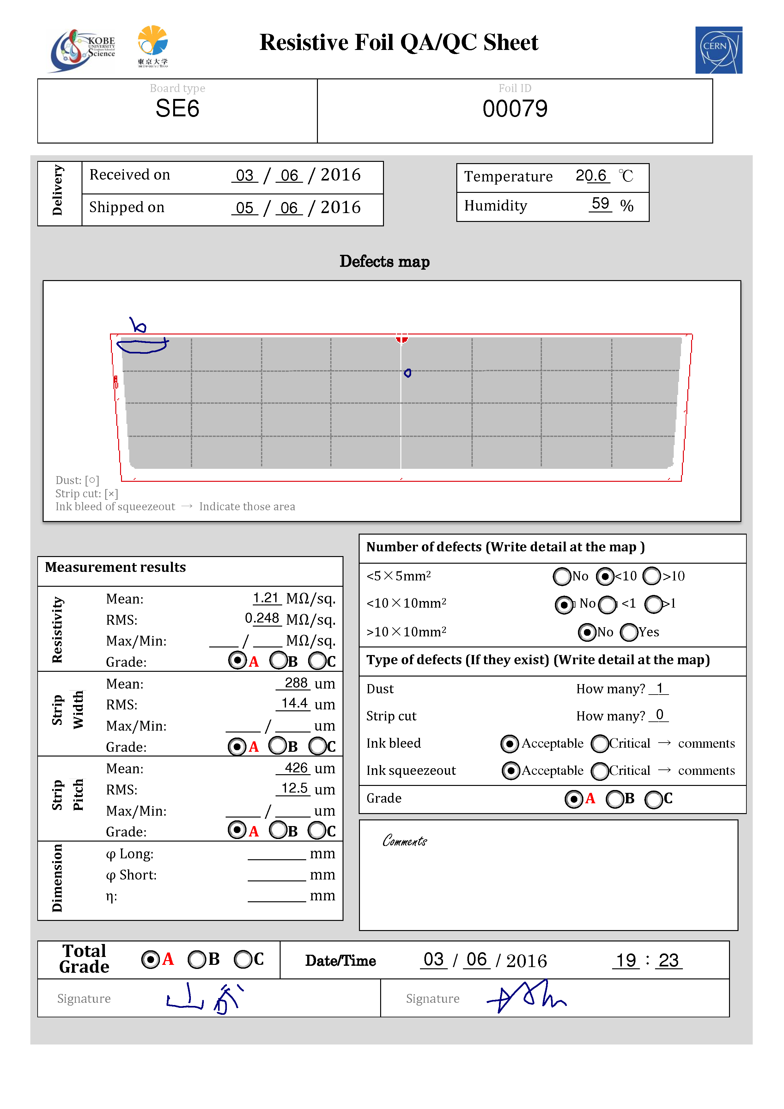Click the Humidity value 59
The width and height of the screenshot is (784, 1109).
click(600, 203)
